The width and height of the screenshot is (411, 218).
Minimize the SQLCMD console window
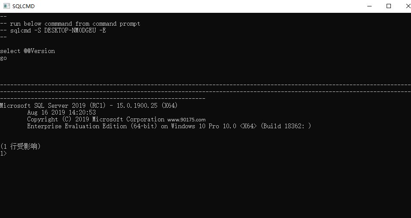[369, 6]
